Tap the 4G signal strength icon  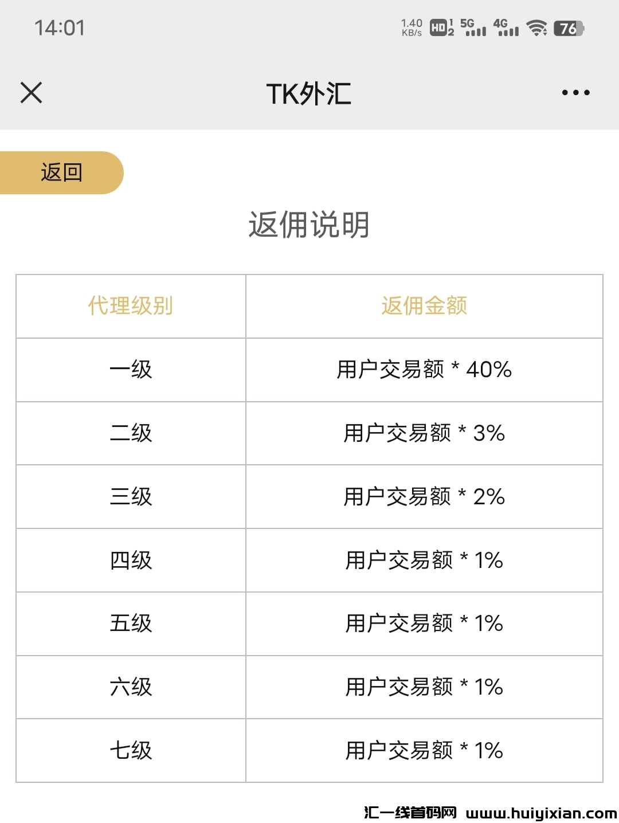(506, 28)
